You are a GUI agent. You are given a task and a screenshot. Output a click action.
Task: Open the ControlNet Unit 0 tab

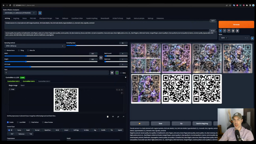13,81
